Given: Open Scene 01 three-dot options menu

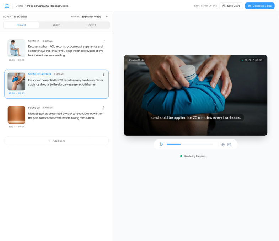Looking at the screenshot, I should (x=104, y=42).
